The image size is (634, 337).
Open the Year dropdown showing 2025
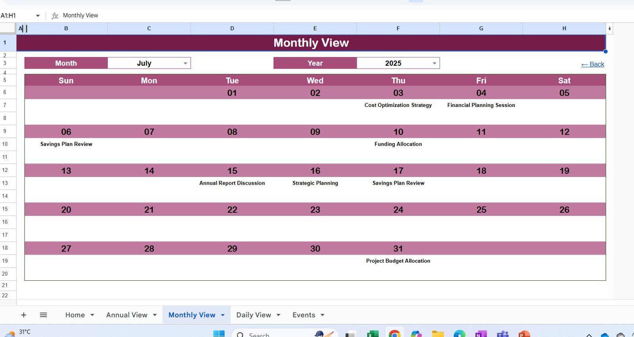coord(434,63)
